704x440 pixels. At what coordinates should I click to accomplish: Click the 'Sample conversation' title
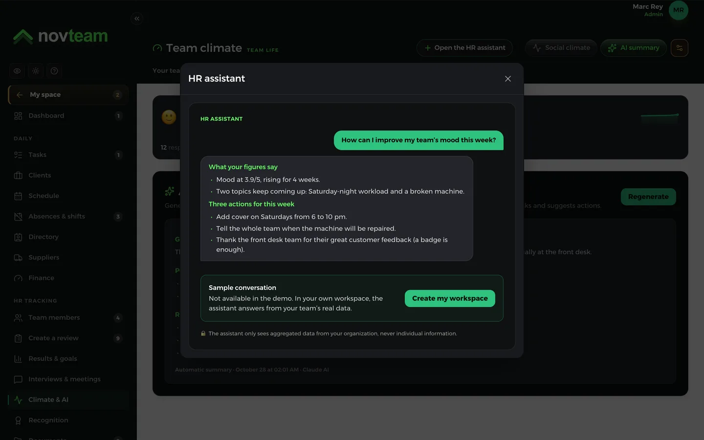tap(242, 287)
